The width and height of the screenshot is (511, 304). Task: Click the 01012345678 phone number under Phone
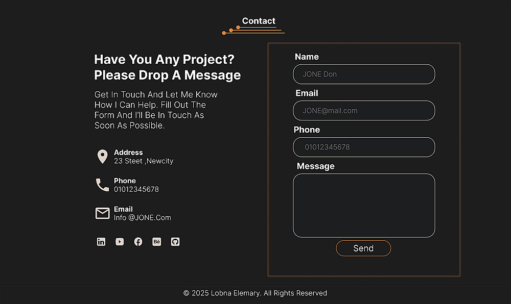pyautogui.click(x=136, y=189)
